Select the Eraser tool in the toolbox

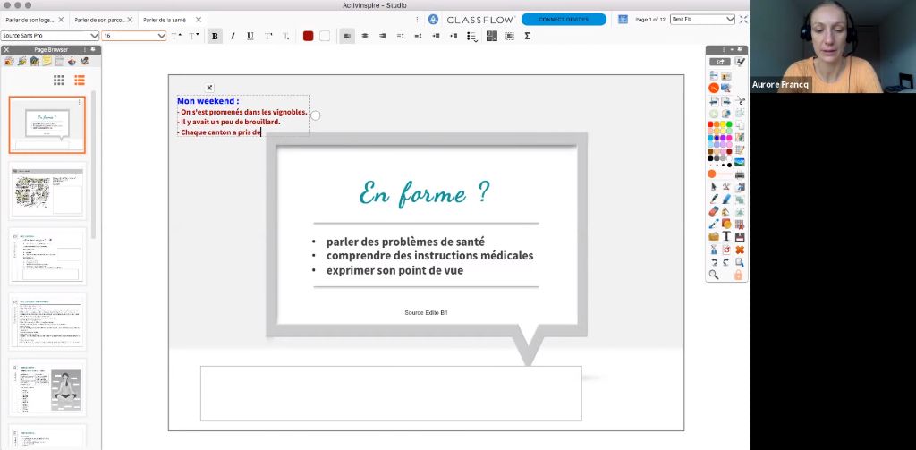tap(713, 211)
